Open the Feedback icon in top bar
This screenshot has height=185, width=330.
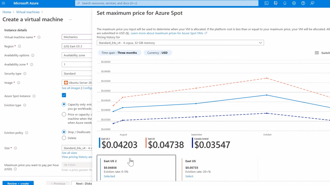[x=312, y=3]
